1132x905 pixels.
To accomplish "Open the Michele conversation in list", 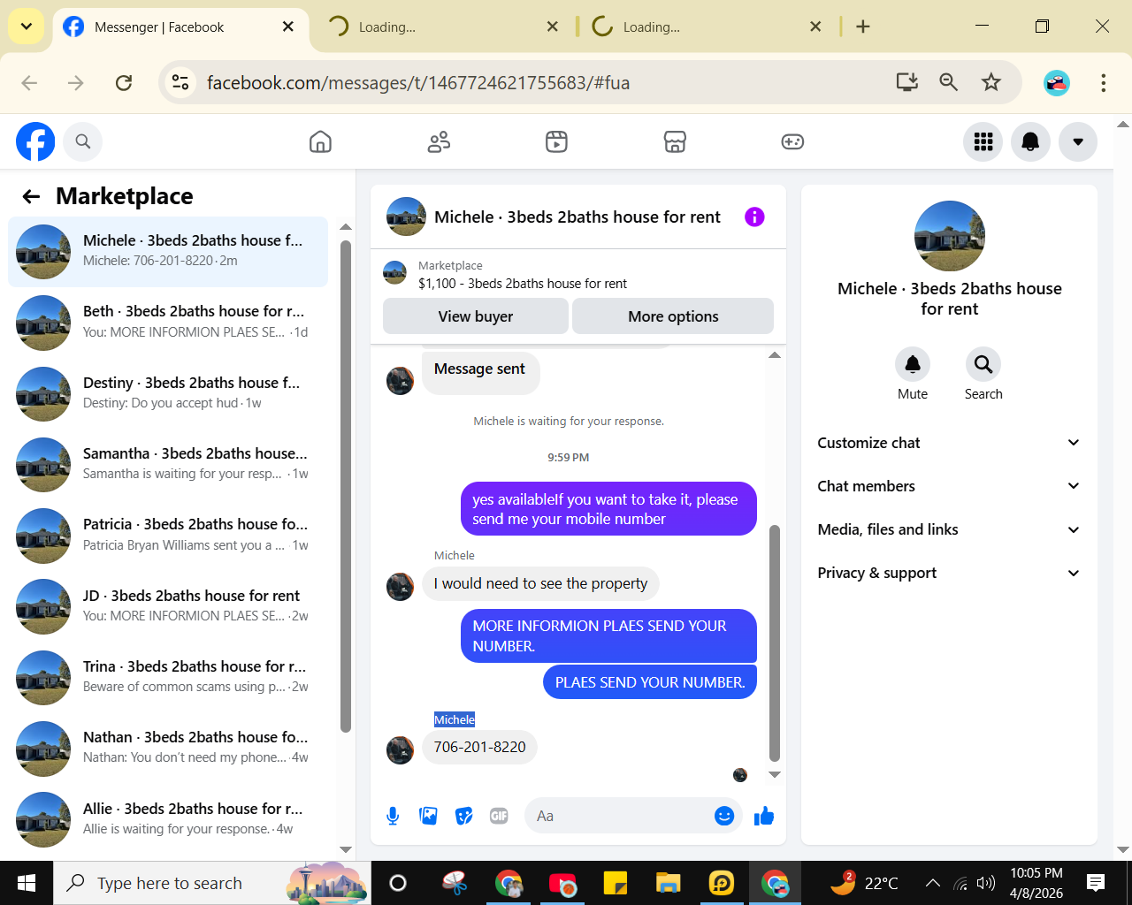I will click(x=168, y=252).
